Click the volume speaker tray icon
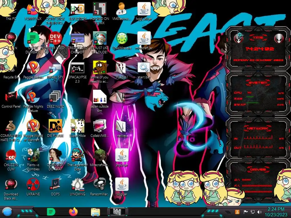291x218 pixels. 260,212
